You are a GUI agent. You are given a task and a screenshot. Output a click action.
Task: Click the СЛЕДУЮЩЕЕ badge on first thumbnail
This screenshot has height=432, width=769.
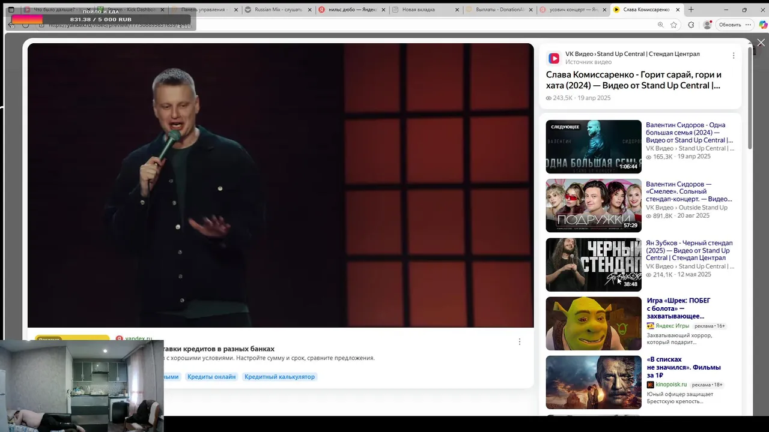(565, 127)
